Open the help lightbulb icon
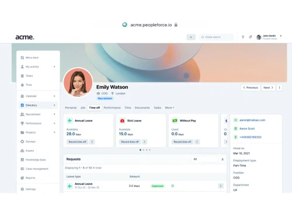Viewport: 292px width, 219px height. coord(243,37)
